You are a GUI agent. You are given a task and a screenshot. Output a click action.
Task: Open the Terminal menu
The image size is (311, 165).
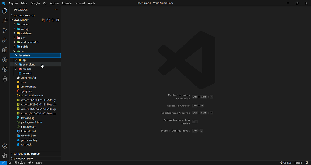[x=80, y=3]
